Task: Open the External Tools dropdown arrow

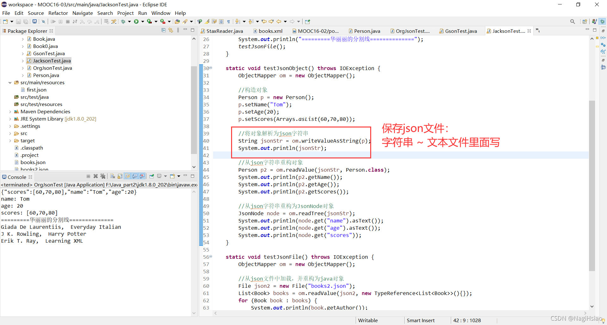Action: (169, 21)
